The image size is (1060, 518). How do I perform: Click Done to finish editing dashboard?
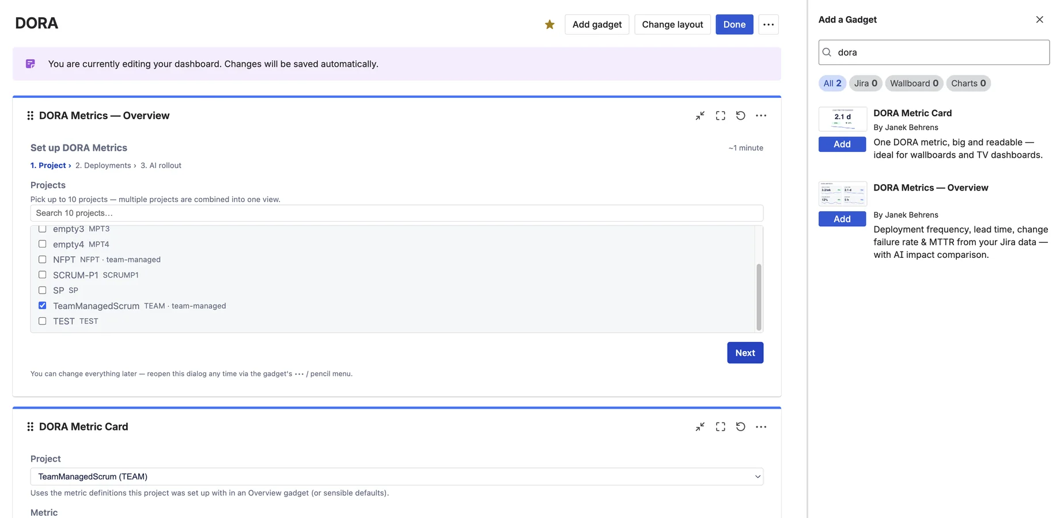735,24
